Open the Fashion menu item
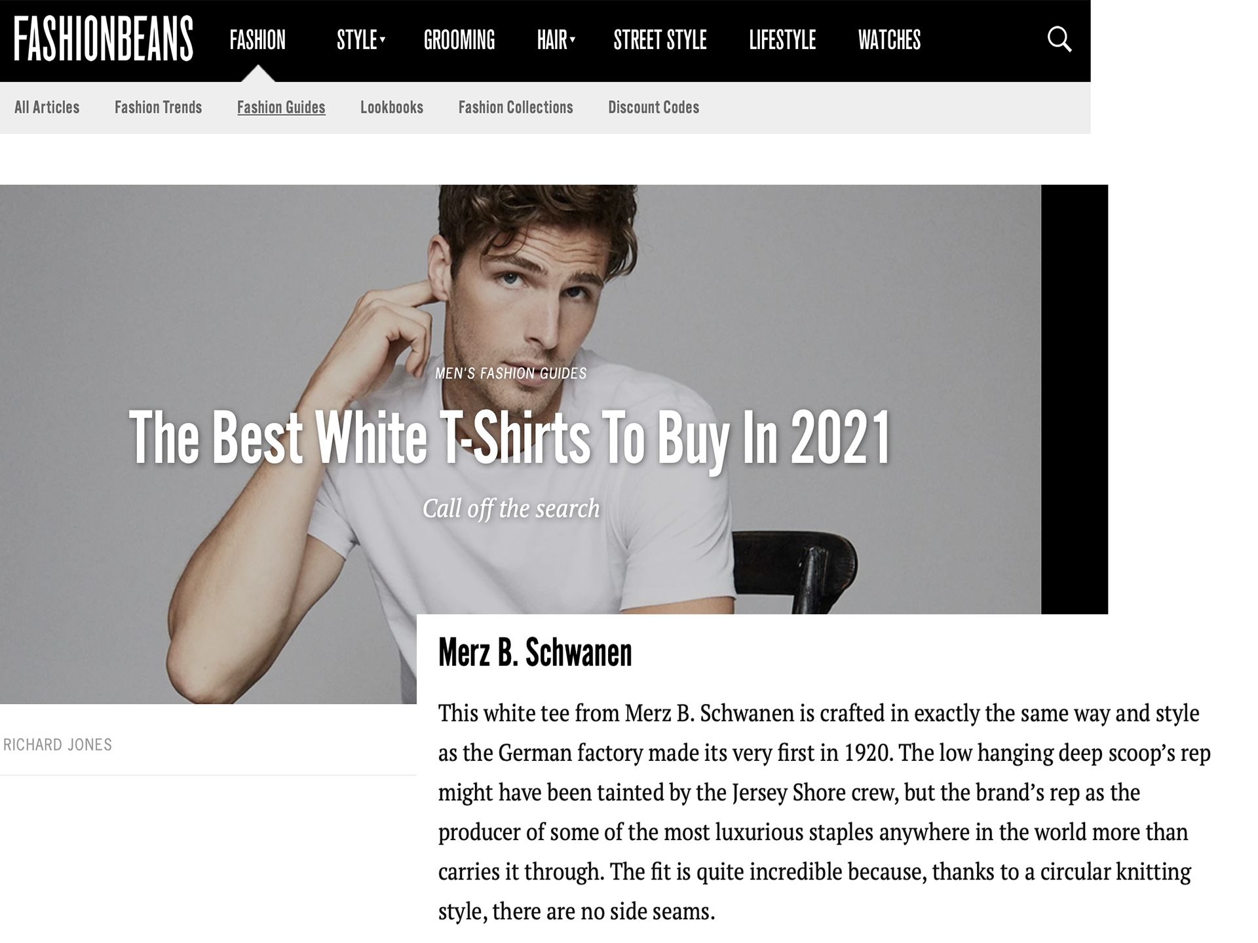 point(257,40)
